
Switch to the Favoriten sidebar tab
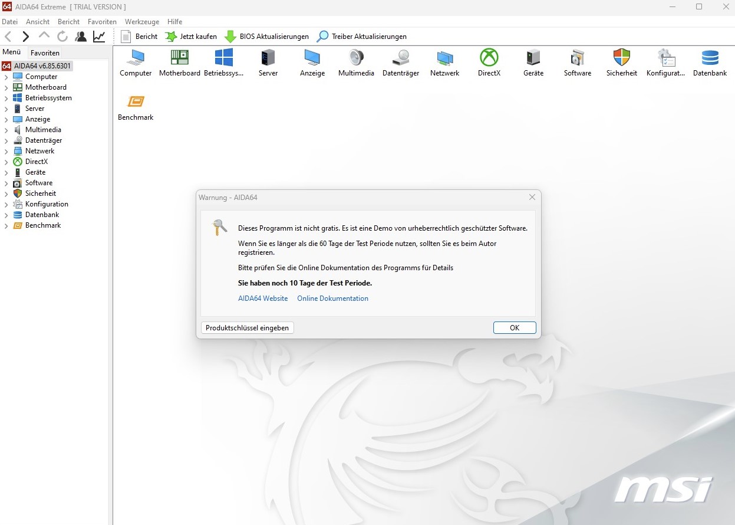(x=45, y=52)
